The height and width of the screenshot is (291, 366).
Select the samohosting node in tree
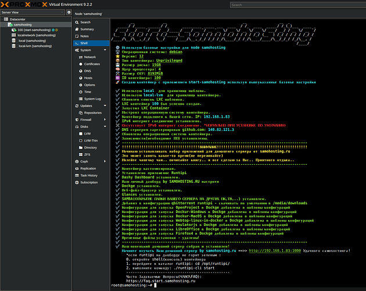[x=23, y=24]
